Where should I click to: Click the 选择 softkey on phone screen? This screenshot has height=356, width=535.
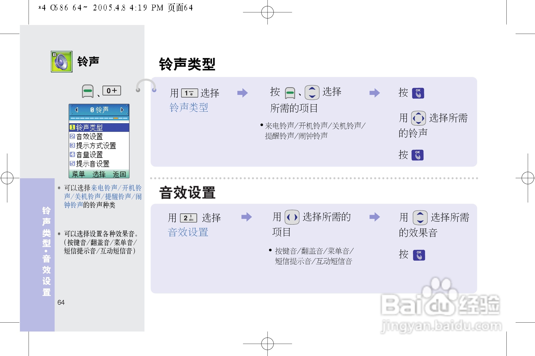coord(99,174)
